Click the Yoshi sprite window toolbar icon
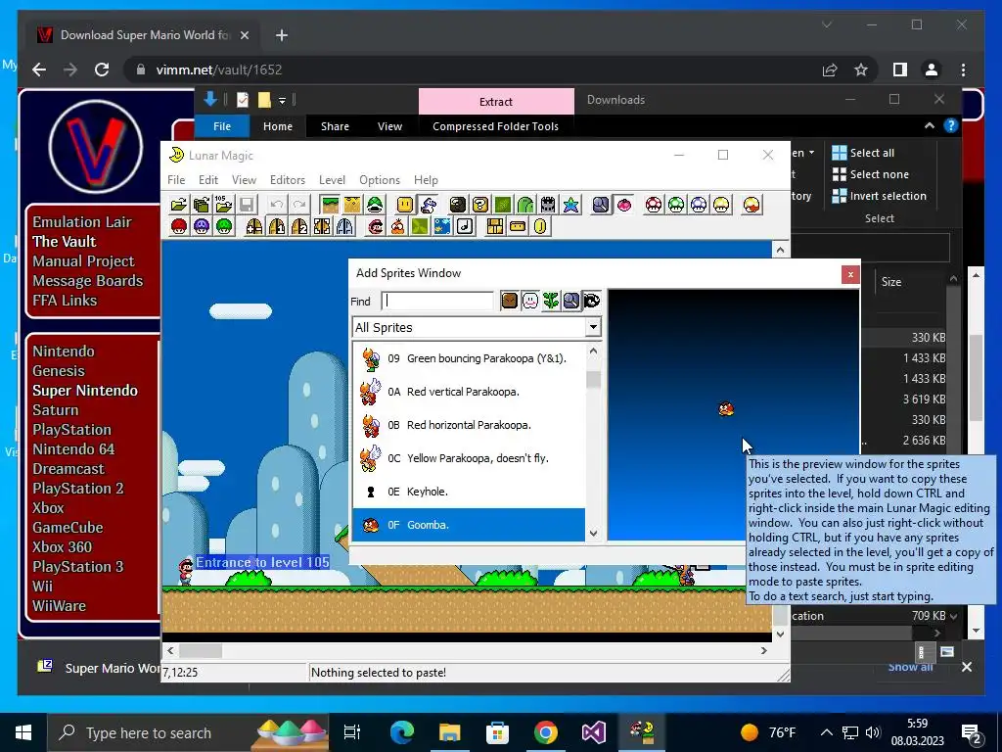This screenshot has height=752, width=1002. point(429,205)
